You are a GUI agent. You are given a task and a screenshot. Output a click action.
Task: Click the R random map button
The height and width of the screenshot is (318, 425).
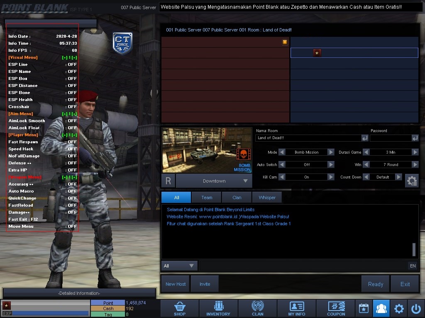point(169,181)
